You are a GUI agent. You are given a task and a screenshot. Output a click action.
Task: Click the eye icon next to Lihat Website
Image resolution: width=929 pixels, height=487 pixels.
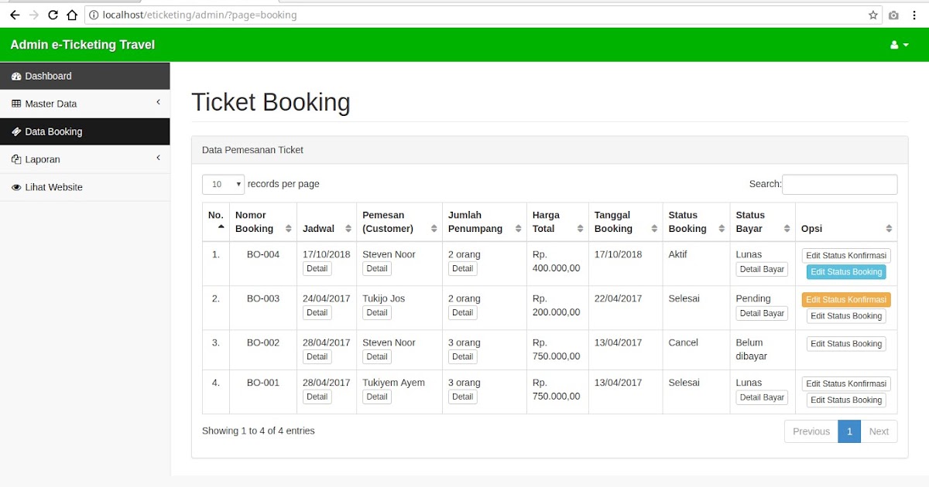click(x=16, y=187)
